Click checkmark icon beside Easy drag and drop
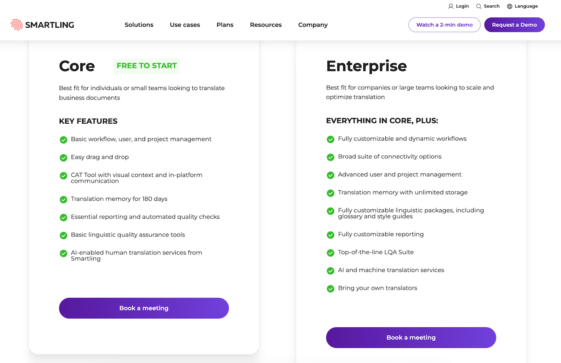Image resolution: width=561 pixels, height=363 pixels. click(x=63, y=158)
